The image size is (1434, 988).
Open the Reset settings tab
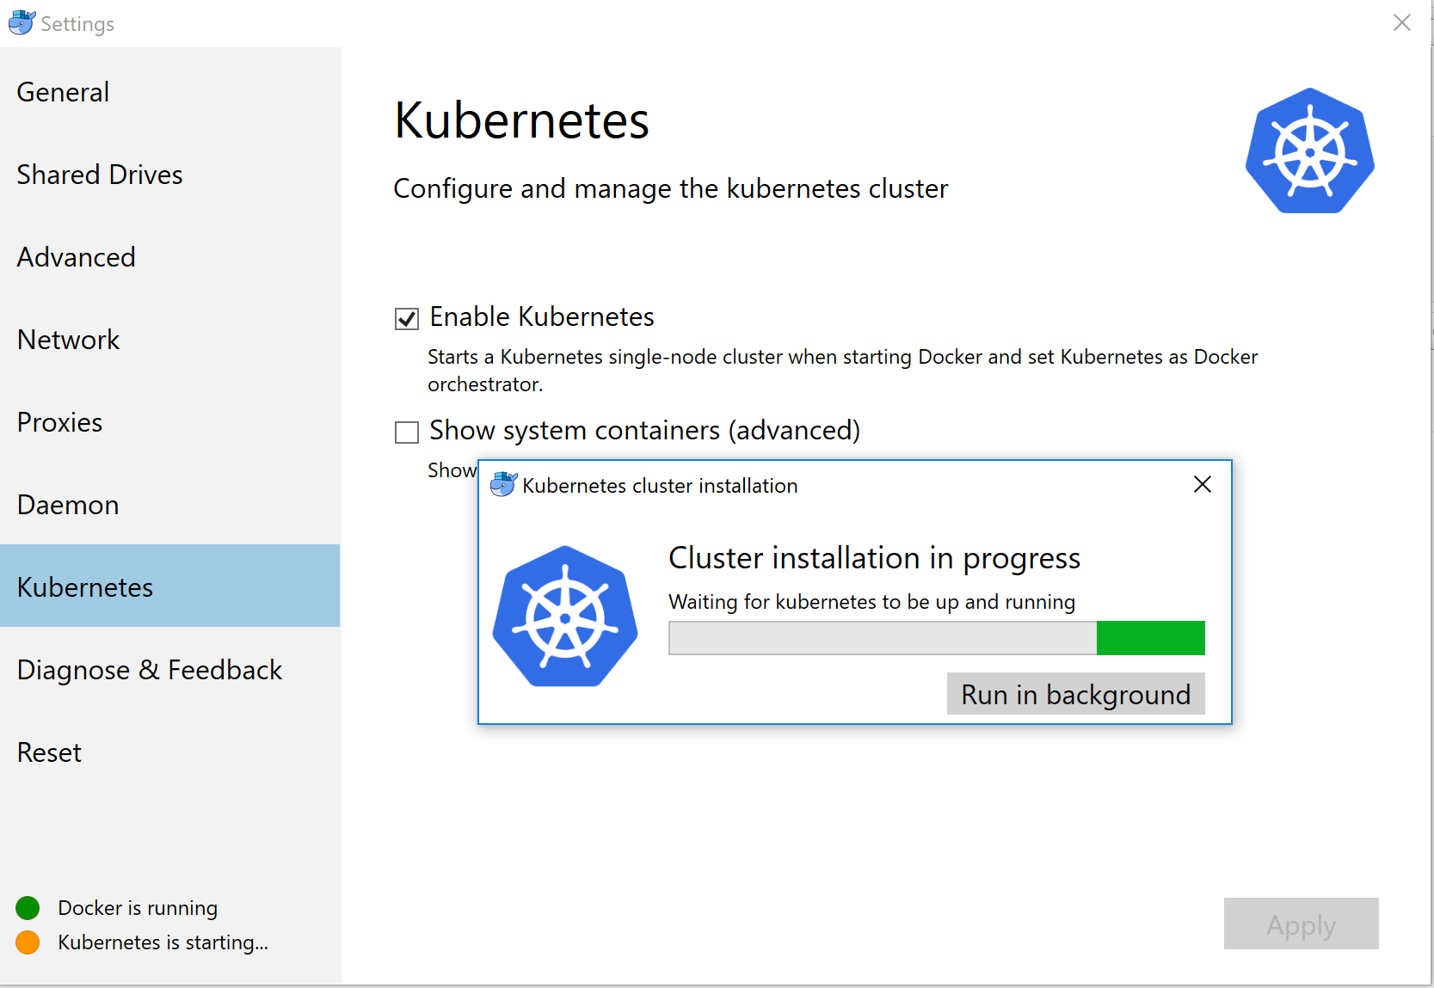coord(170,752)
